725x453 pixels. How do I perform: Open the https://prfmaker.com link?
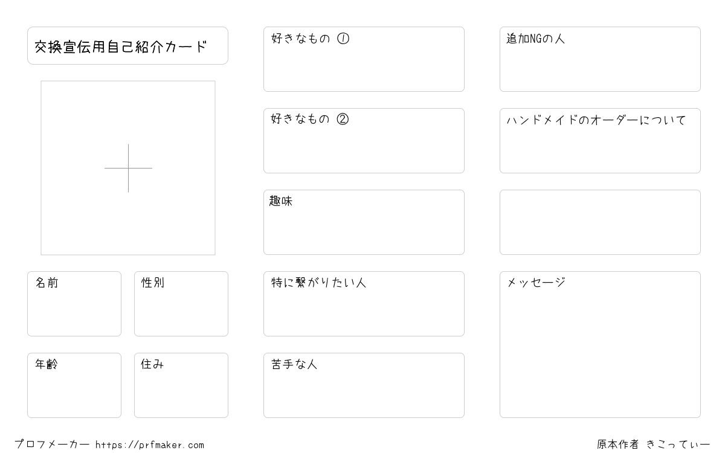coord(150,445)
